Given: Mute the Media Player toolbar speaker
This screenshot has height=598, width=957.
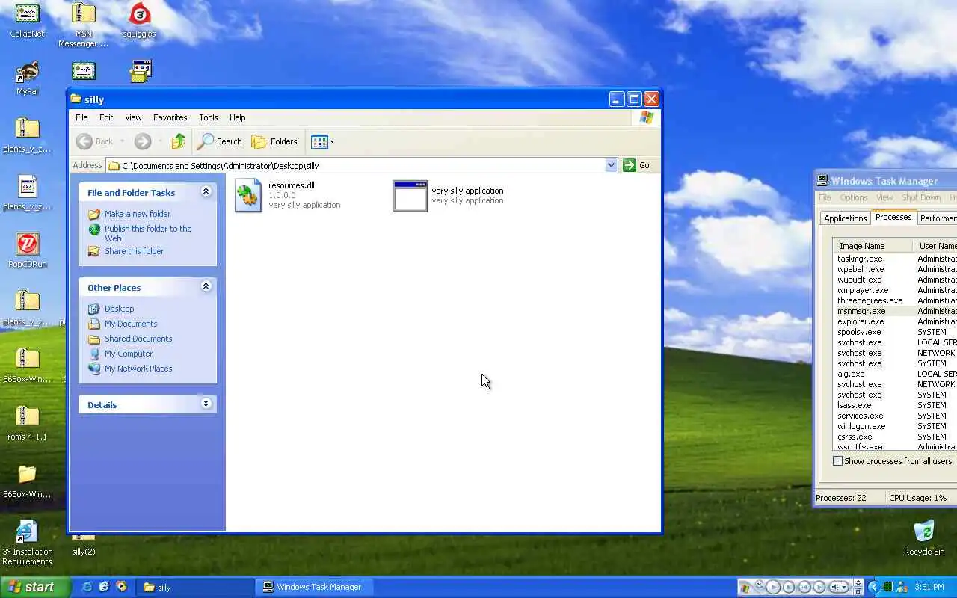Looking at the screenshot, I should (835, 587).
